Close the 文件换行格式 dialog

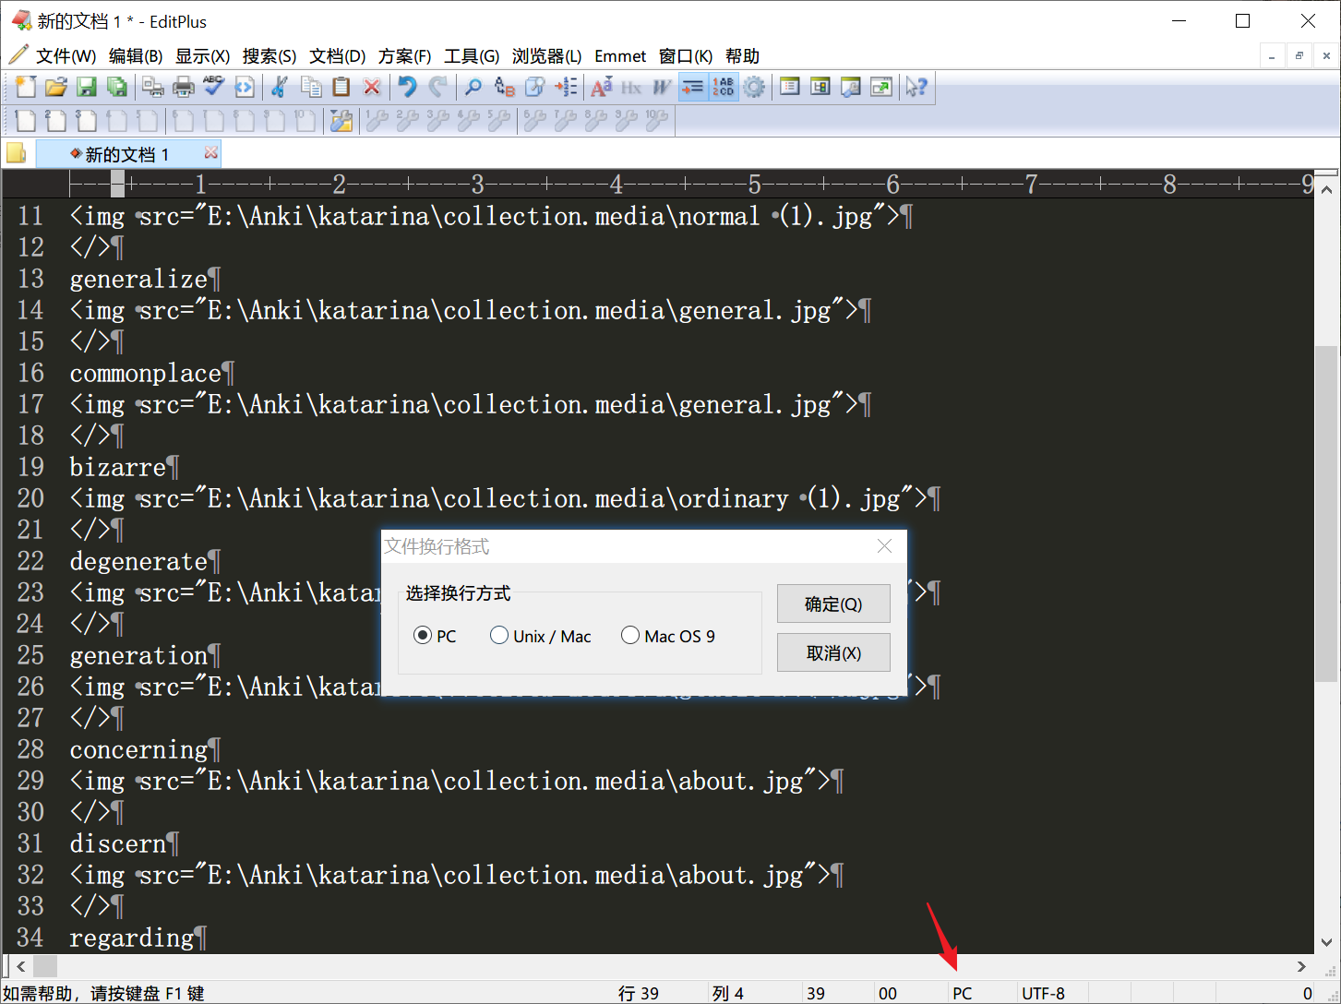pos(884,546)
